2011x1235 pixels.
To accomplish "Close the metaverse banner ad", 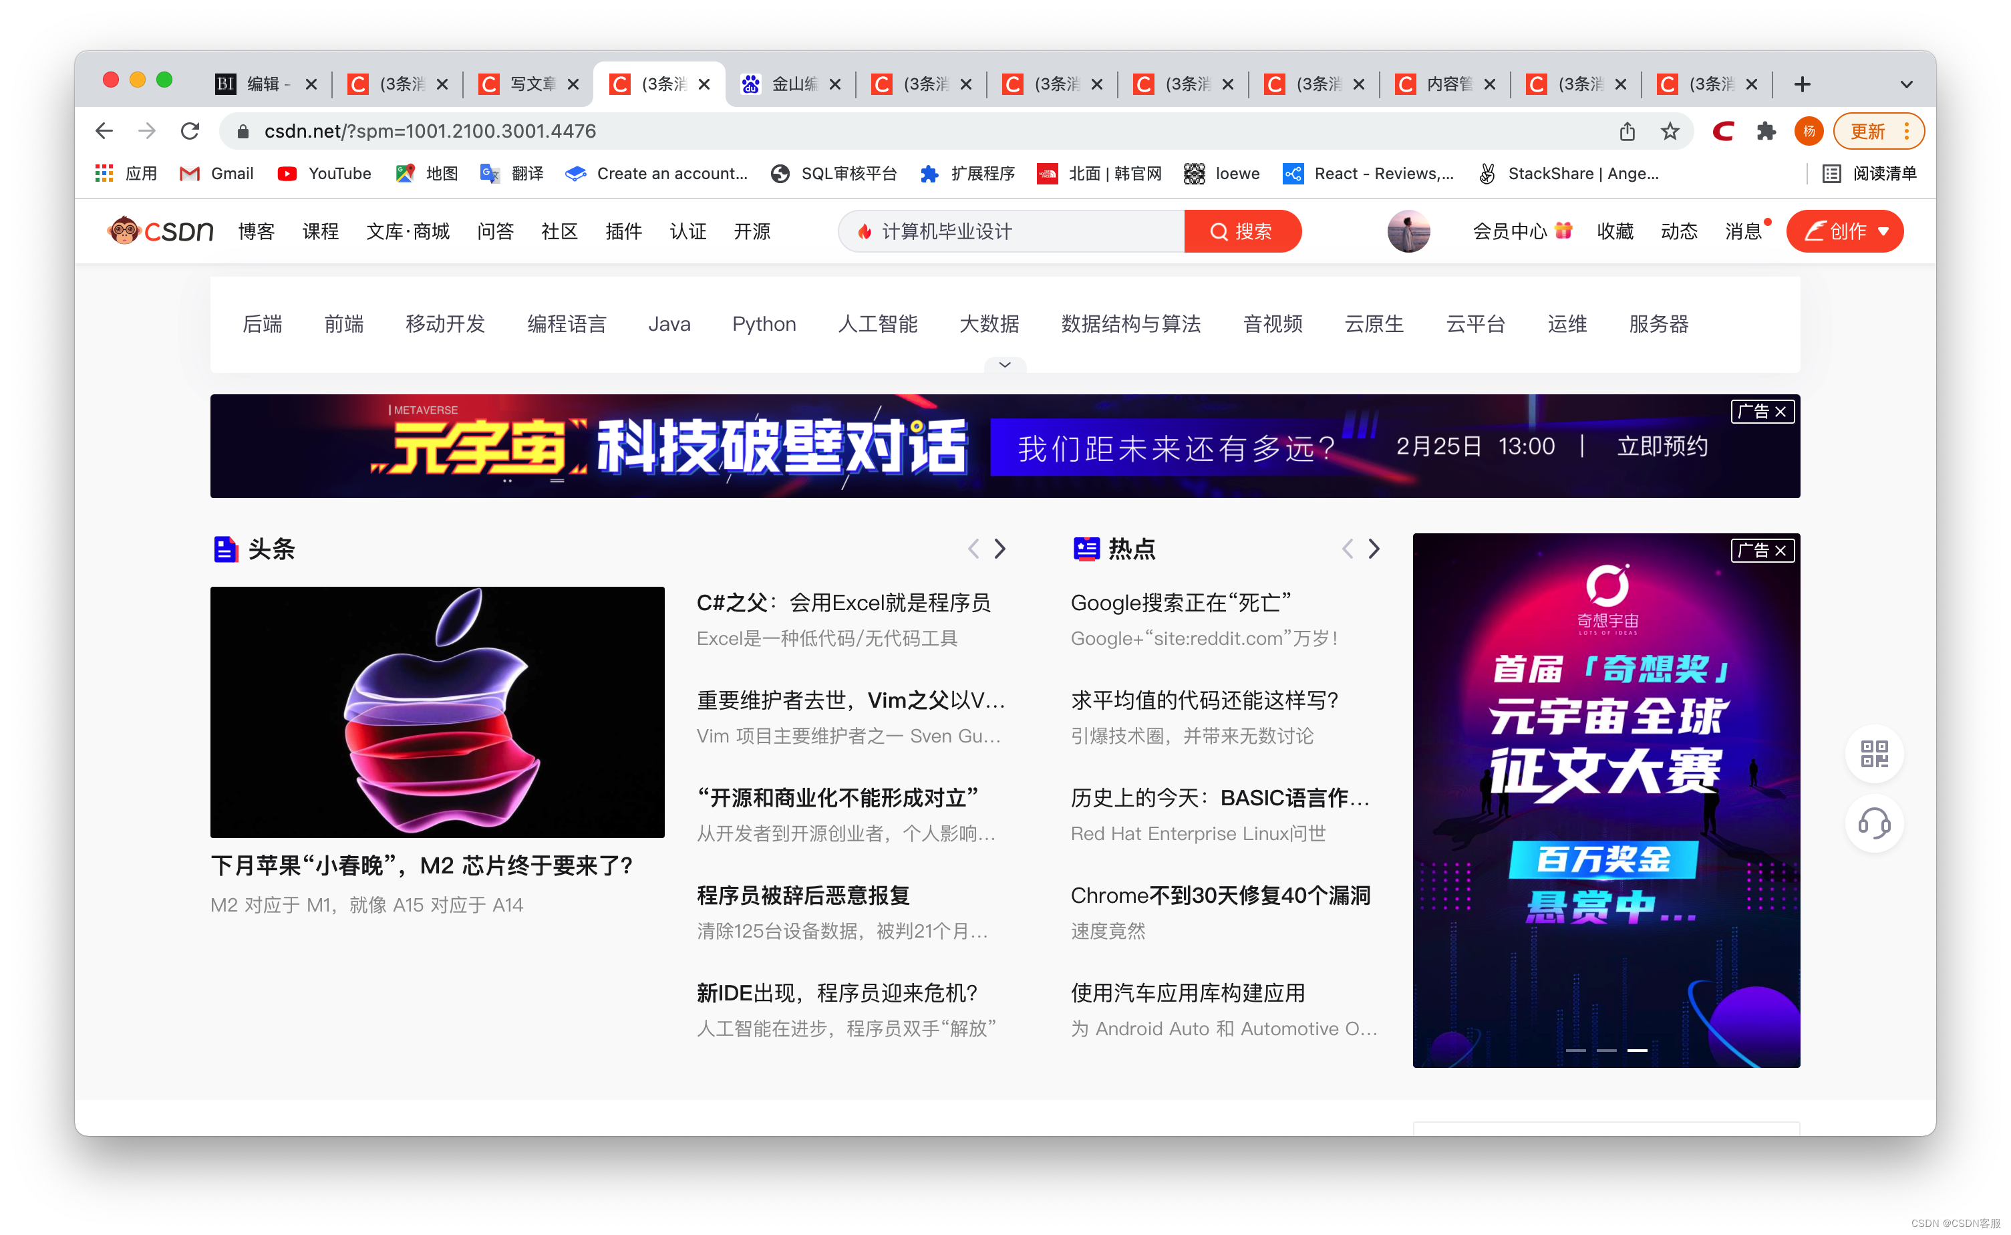I will [x=1780, y=412].
